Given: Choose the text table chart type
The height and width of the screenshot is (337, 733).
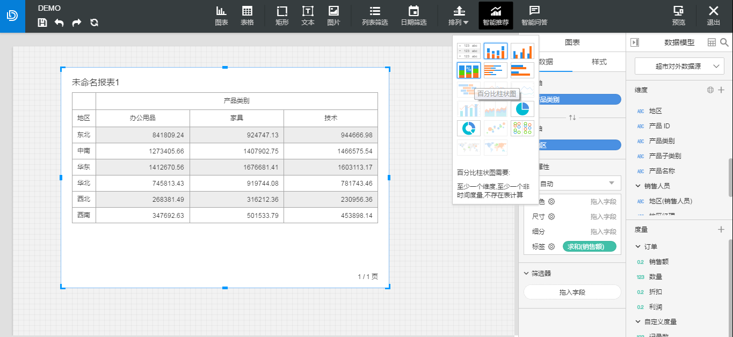Looking at the screenshot, I should point(469,51).
